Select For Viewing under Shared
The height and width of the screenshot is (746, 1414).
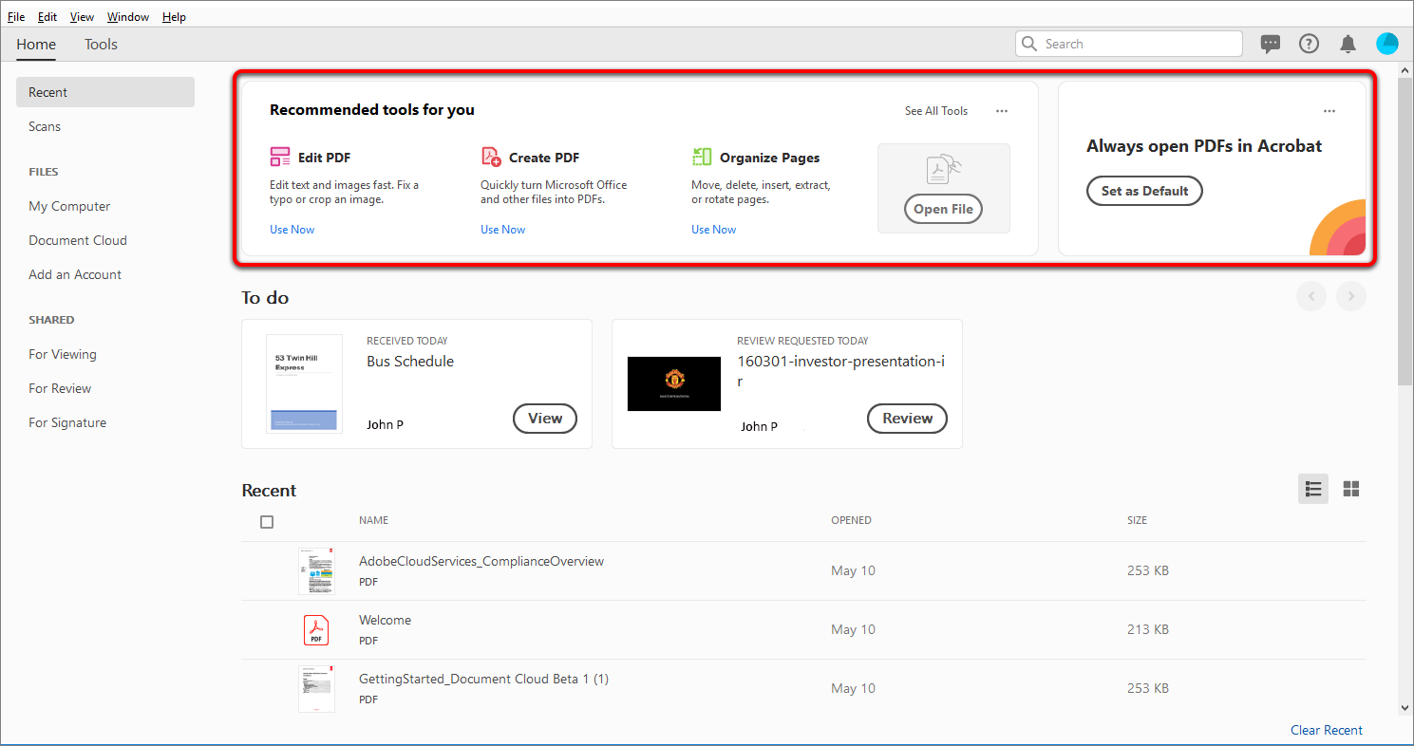(63, 354)
